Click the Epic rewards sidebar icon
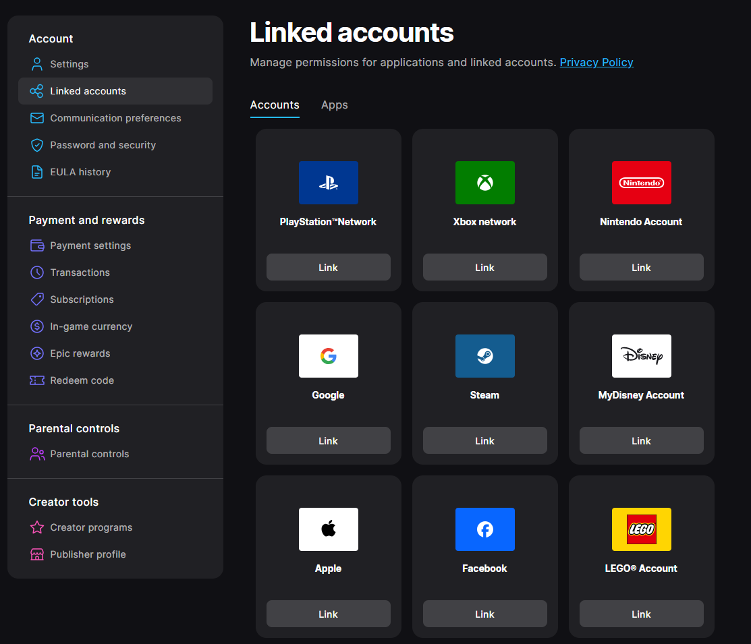Viewport: 751px width, 644px height. (x=37, y=353)
